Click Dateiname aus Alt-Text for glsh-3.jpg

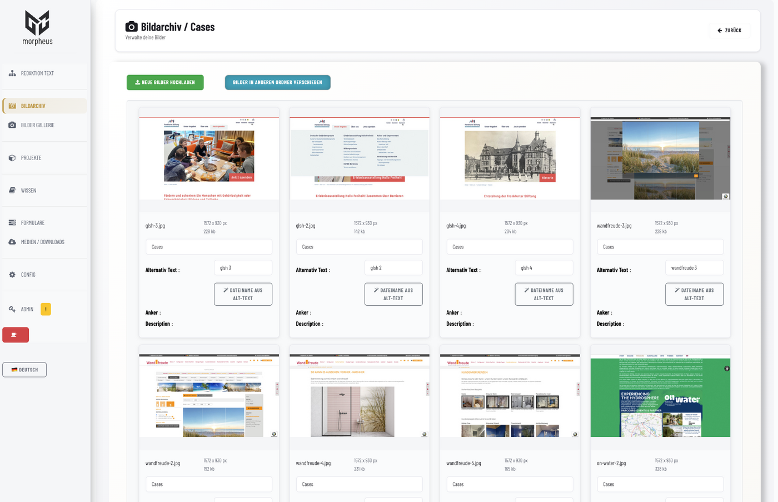pyautogui.click(x=243, y=294)
